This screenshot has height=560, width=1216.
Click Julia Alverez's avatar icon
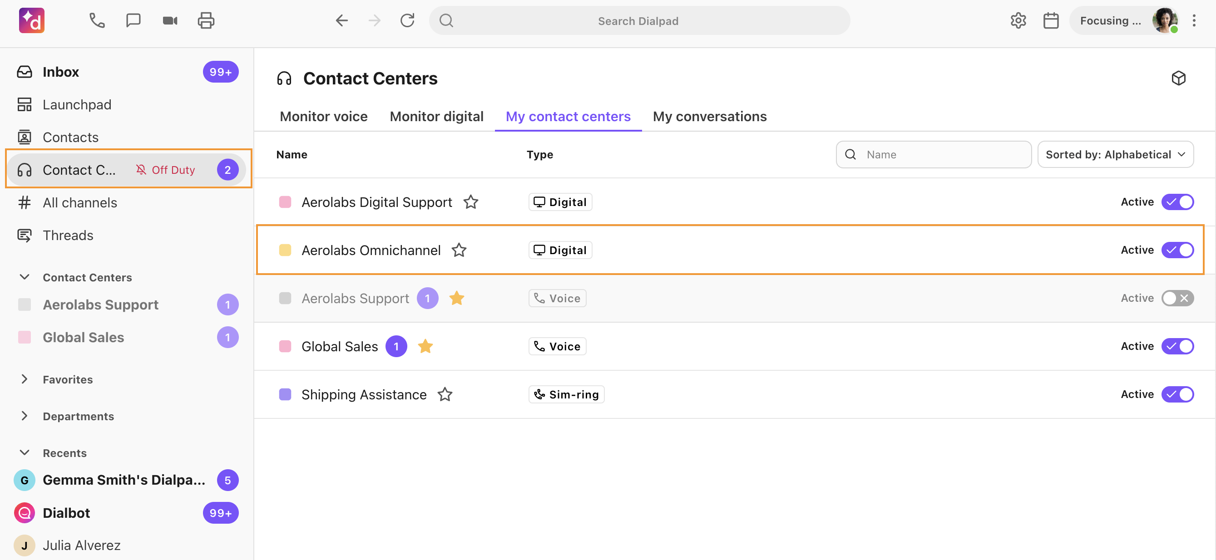click(x=25, y=545)
